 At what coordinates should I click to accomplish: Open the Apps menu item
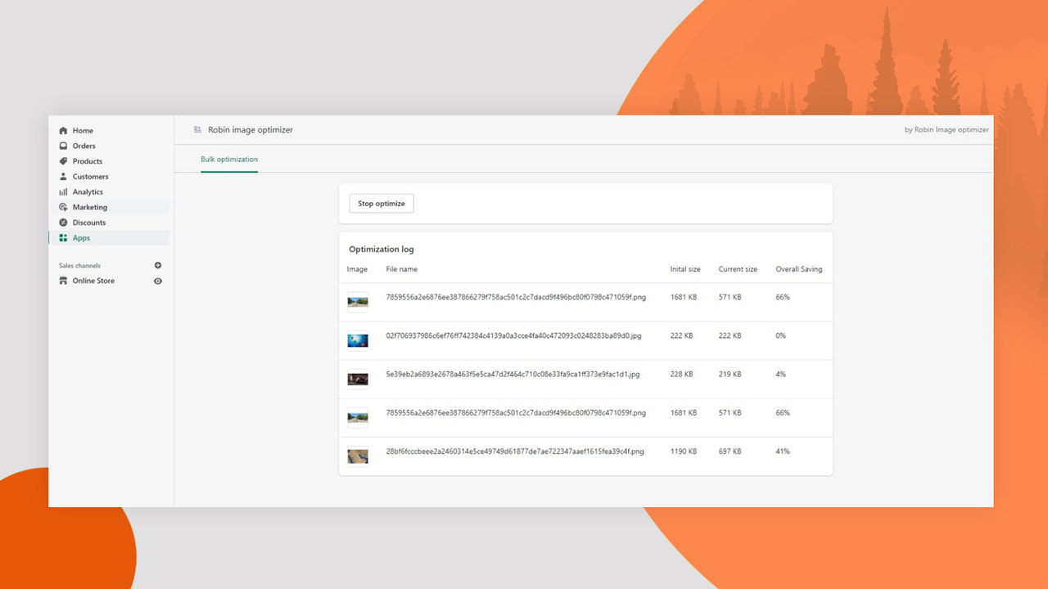(81, 237)
